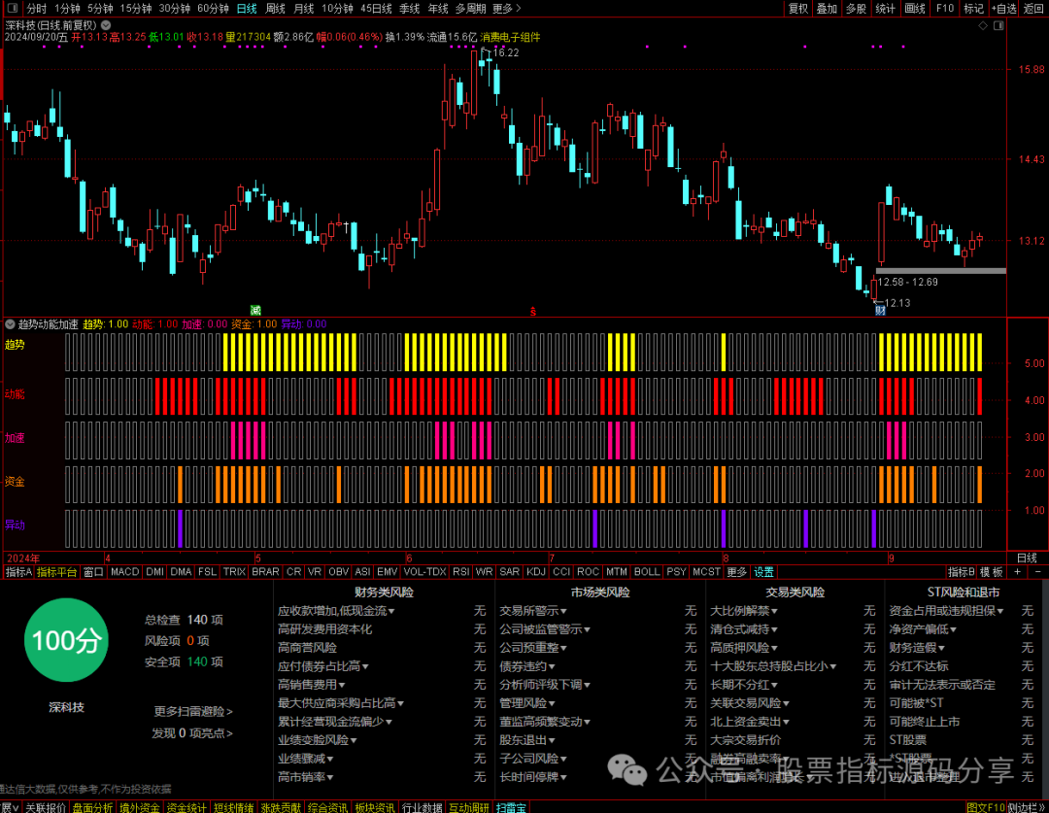Switch period to 5分钟
Screen dimensions: 1049x813
point(100,8)
